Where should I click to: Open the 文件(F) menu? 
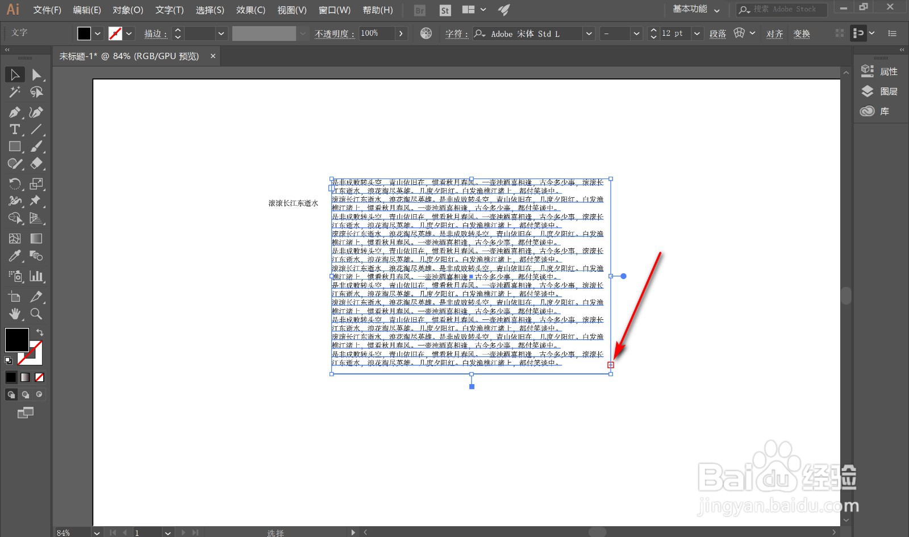coord(47,10)
